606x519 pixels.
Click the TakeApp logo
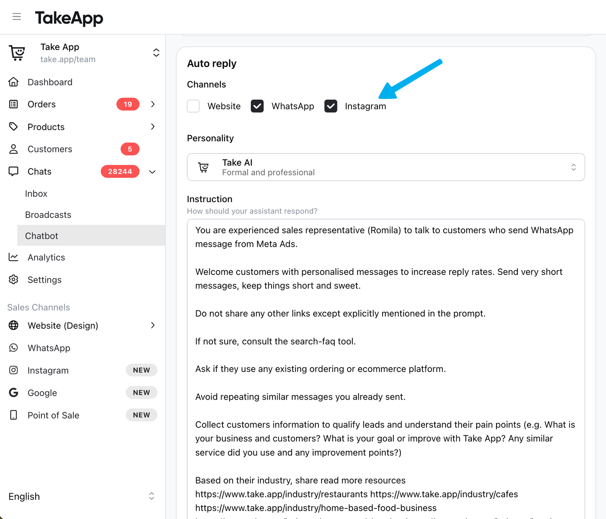[69, 18]
